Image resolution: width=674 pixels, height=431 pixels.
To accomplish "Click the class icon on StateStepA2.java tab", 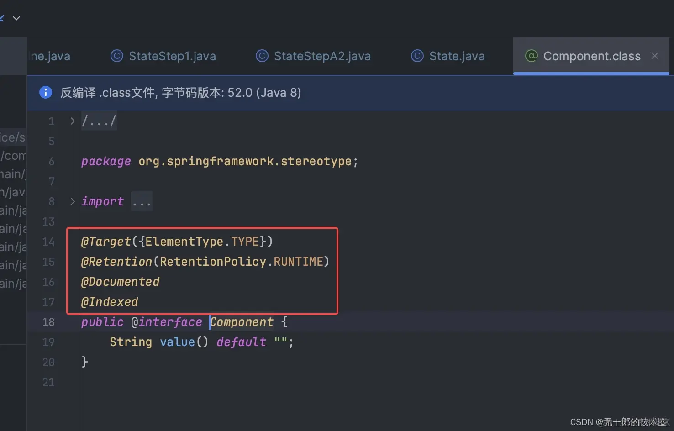I will pos(262,56).
